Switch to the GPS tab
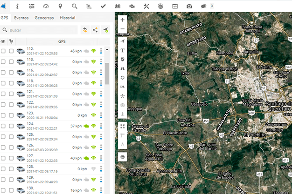The height and width of the screenshot is (194, 292). [x=5, y=18]
